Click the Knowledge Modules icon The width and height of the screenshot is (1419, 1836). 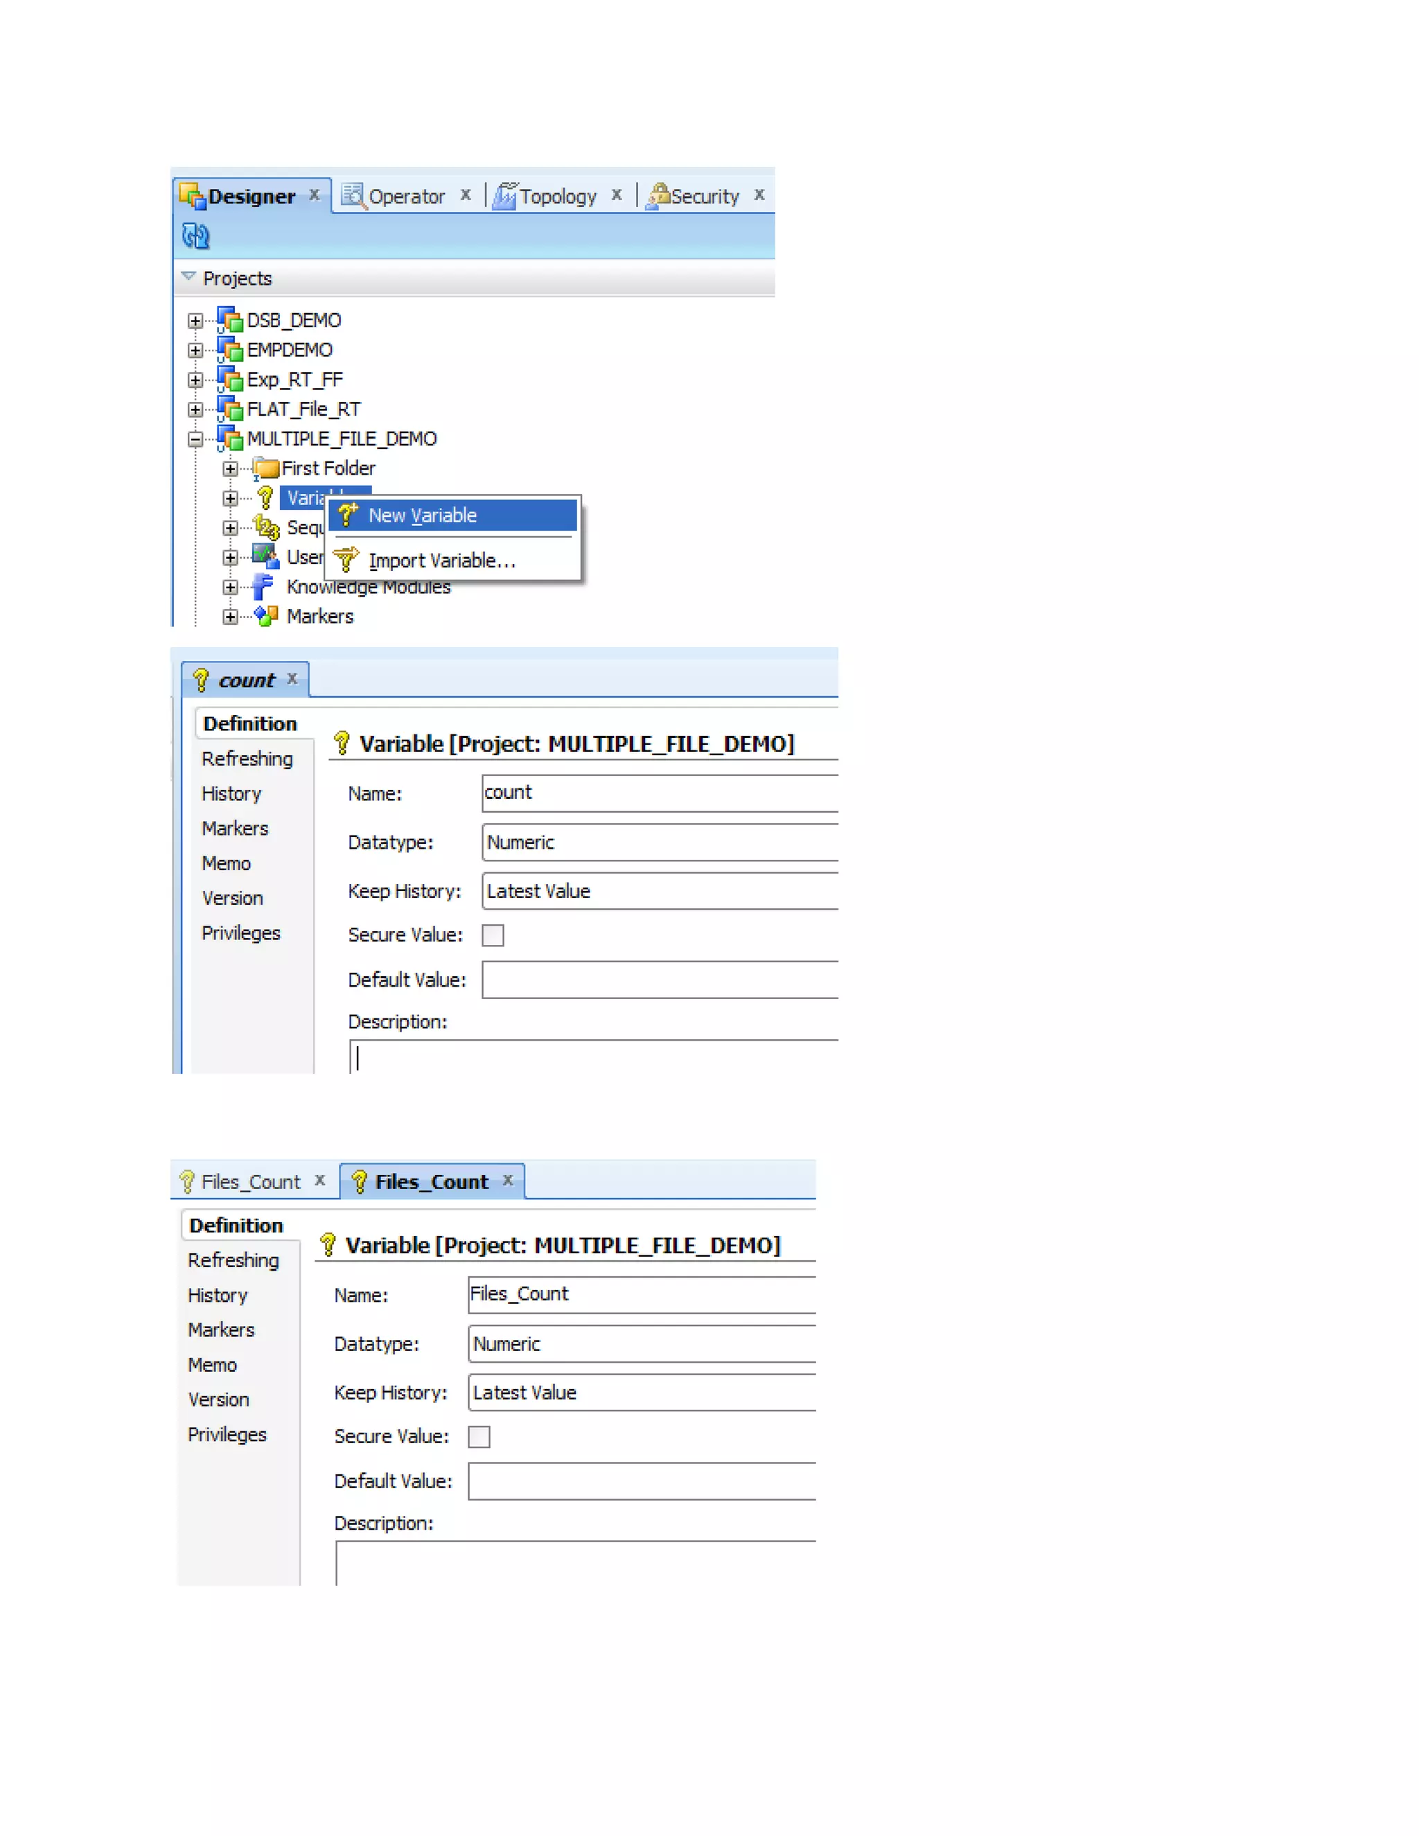[263, 587]
